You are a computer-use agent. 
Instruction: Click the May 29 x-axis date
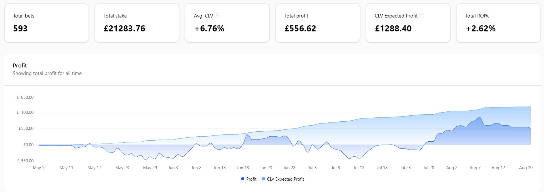pyautogui.click(x=150, y=168)
